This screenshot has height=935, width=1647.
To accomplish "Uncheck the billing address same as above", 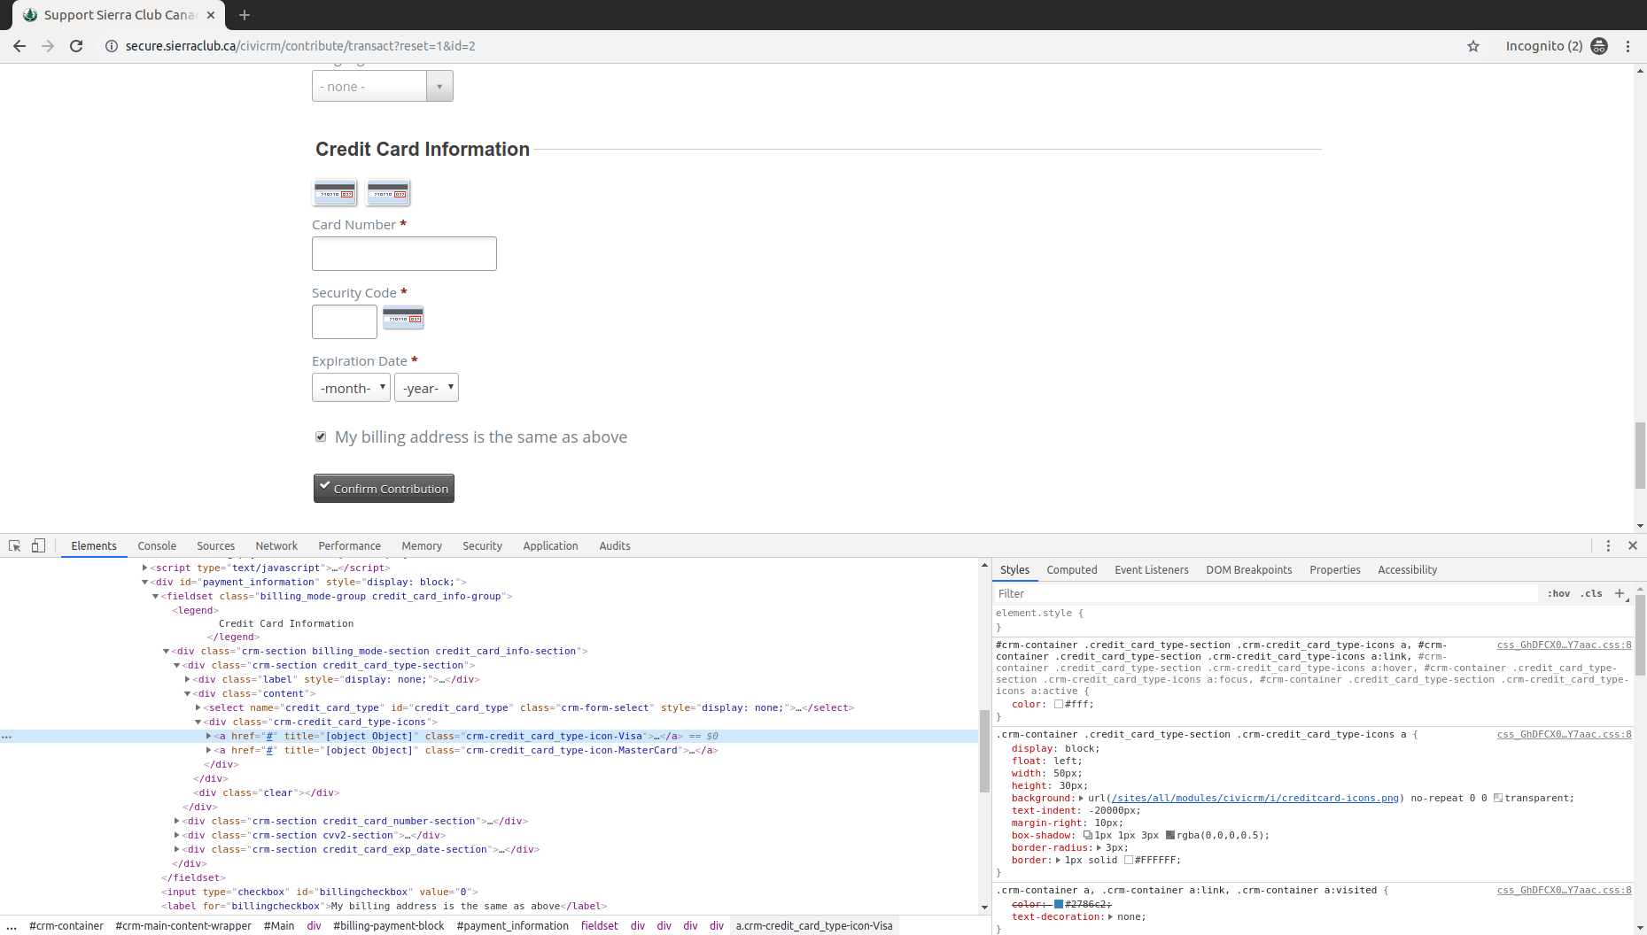I will [321, 437].
